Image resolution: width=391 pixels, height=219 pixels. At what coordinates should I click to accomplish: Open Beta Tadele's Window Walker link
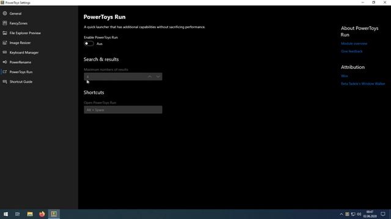coord(363,84)
